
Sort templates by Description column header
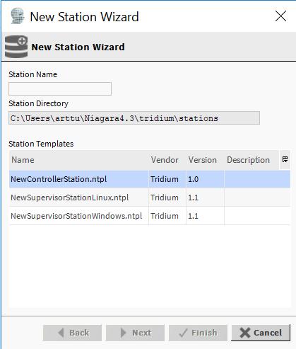pos(251,160)
